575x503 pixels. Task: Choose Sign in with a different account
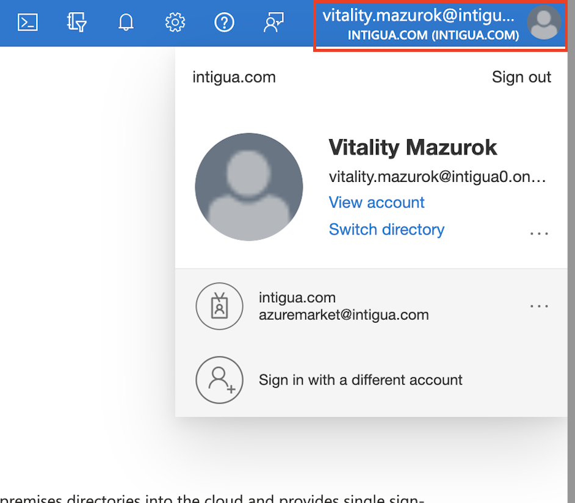[x=360, y=380]
